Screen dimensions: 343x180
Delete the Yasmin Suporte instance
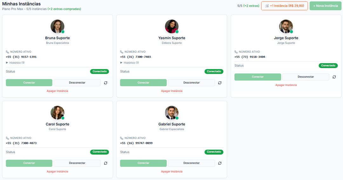(x=172, y=91)
